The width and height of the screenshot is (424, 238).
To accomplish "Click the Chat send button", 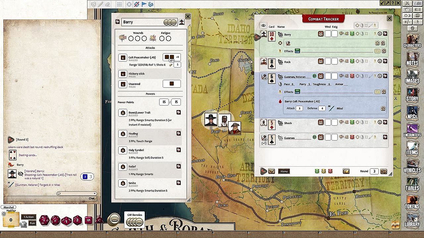I will (92, 198).
